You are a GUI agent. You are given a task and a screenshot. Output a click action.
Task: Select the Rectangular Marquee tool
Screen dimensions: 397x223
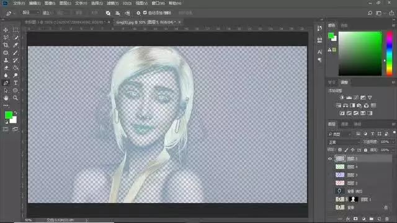(x=15, y=30)
